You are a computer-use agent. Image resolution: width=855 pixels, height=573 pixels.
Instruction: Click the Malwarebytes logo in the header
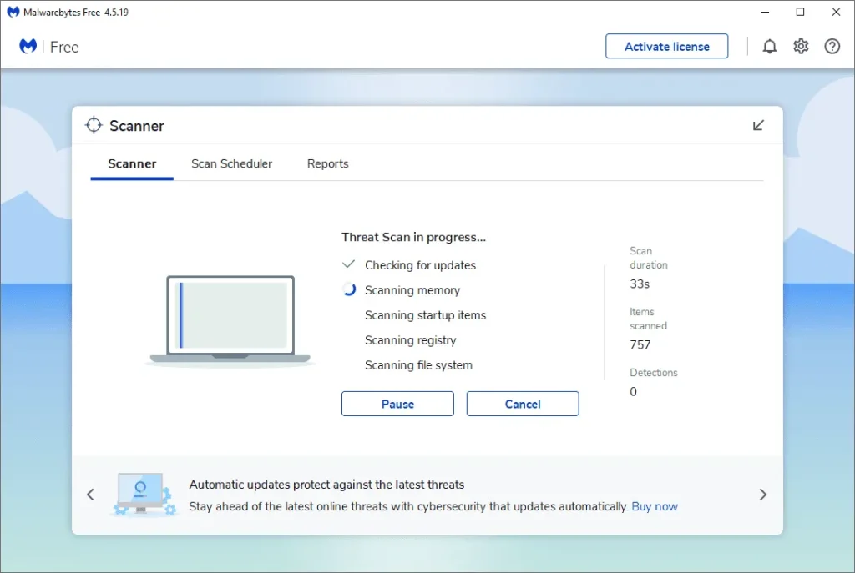(28, 47)
